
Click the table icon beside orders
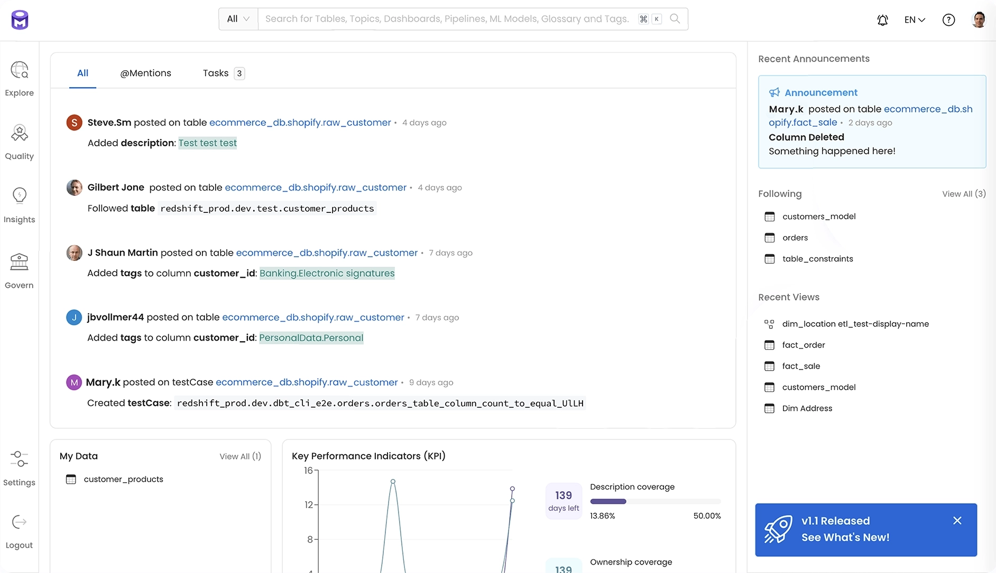click(770, 238)
